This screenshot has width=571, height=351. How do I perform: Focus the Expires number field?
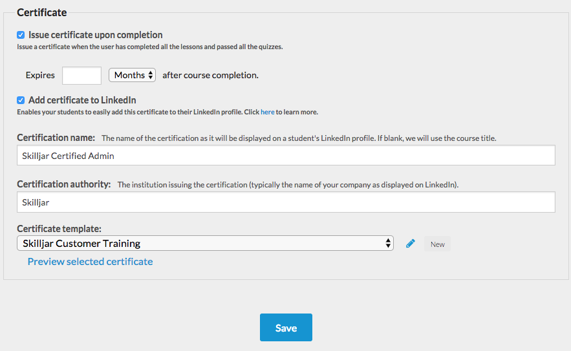click(81, 76)
